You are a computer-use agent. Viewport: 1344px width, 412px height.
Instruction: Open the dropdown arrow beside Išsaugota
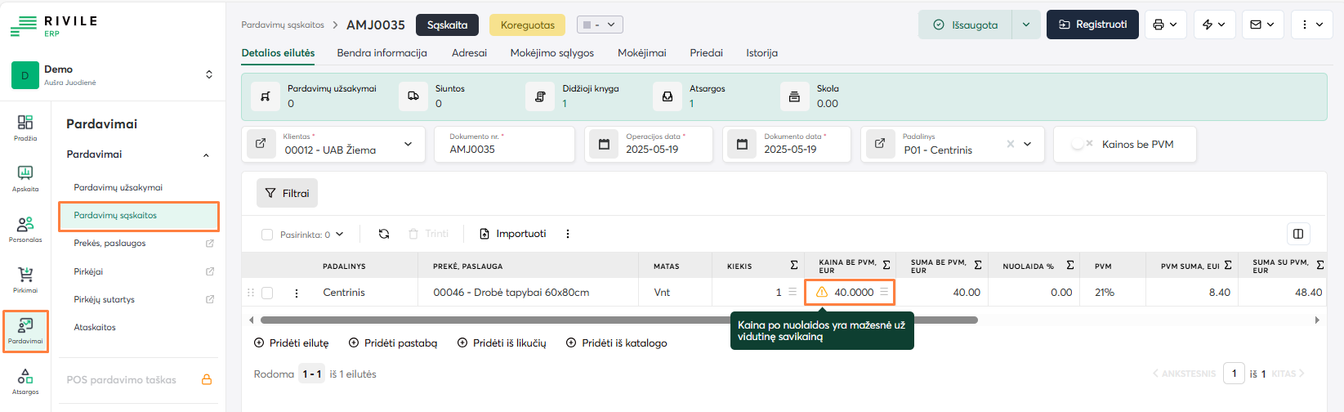pos(1025,25)
